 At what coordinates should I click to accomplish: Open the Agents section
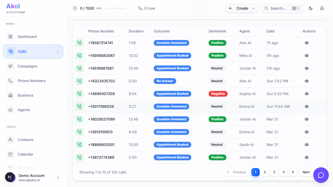click(24, 110)
